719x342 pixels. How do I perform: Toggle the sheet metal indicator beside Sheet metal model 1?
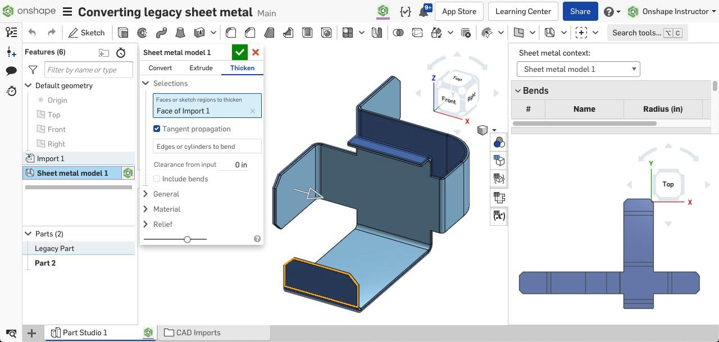click(128, 173)
